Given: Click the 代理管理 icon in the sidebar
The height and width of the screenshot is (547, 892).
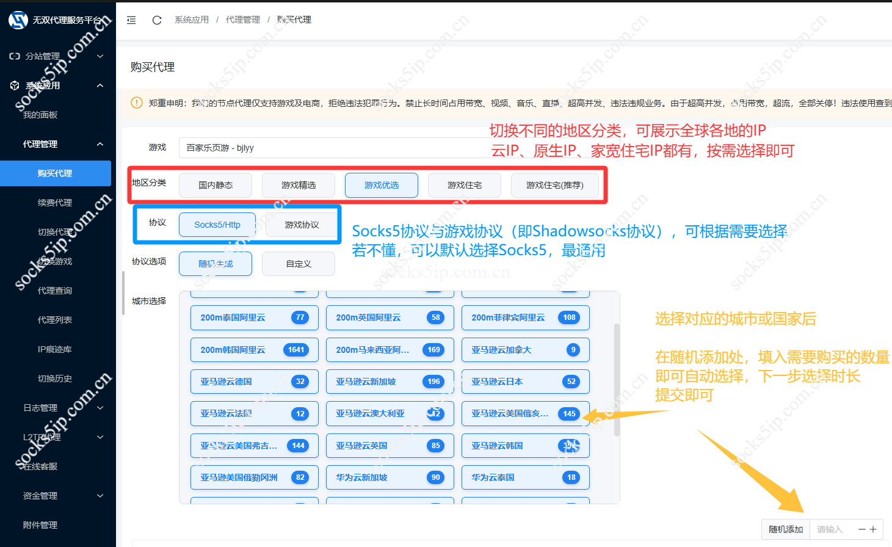Looking at the screenshot, I should pos(15,144).
